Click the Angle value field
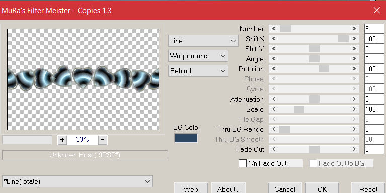The image size is (386, 193). [x=374, y=59]
